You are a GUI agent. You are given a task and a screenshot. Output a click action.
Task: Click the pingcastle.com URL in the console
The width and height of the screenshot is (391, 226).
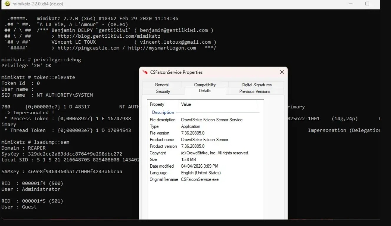pos(88,48)
